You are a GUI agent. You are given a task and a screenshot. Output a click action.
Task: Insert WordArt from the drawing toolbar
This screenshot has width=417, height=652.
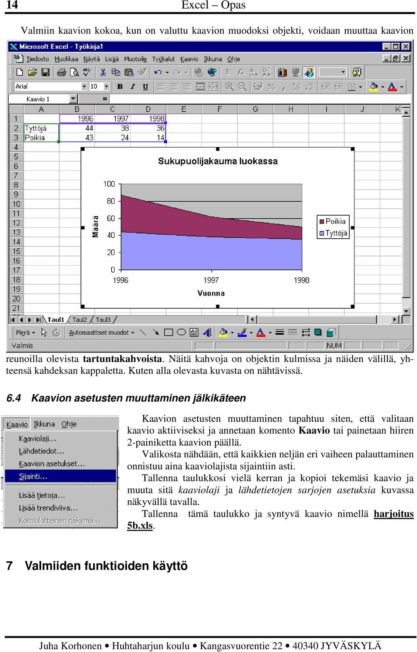tap(207, 333)
